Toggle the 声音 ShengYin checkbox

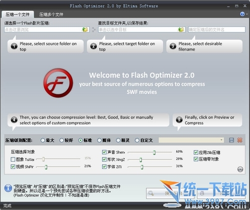(x=104, y=152)
